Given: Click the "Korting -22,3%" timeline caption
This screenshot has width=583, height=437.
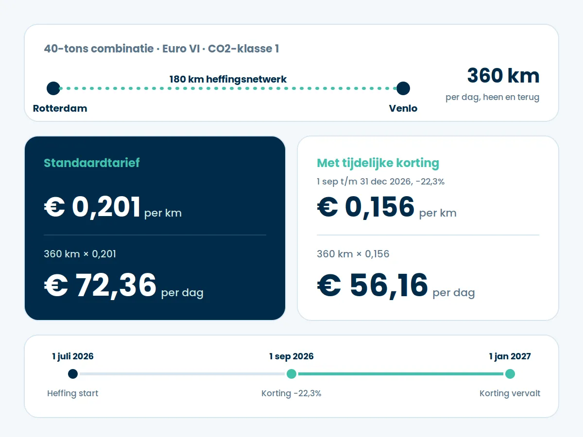Looking at the screenshot, I should coord(291,393).
